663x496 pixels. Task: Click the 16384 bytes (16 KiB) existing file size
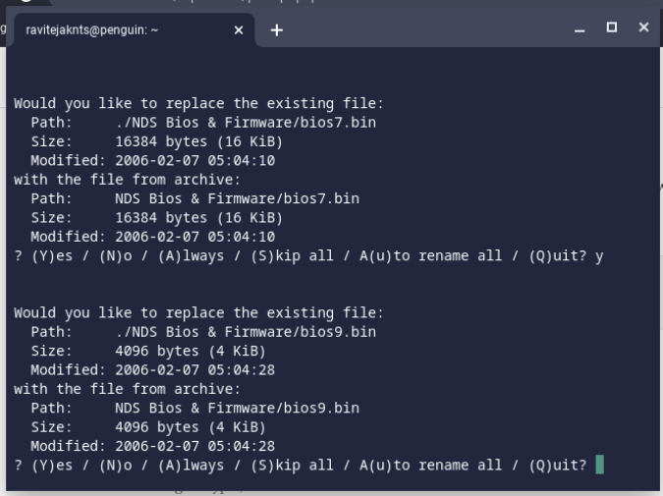pyautogui.click(x=198, y=141)
